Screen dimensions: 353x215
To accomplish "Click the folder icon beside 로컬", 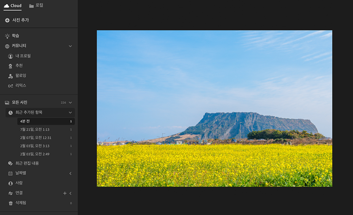I will point(31,6).
